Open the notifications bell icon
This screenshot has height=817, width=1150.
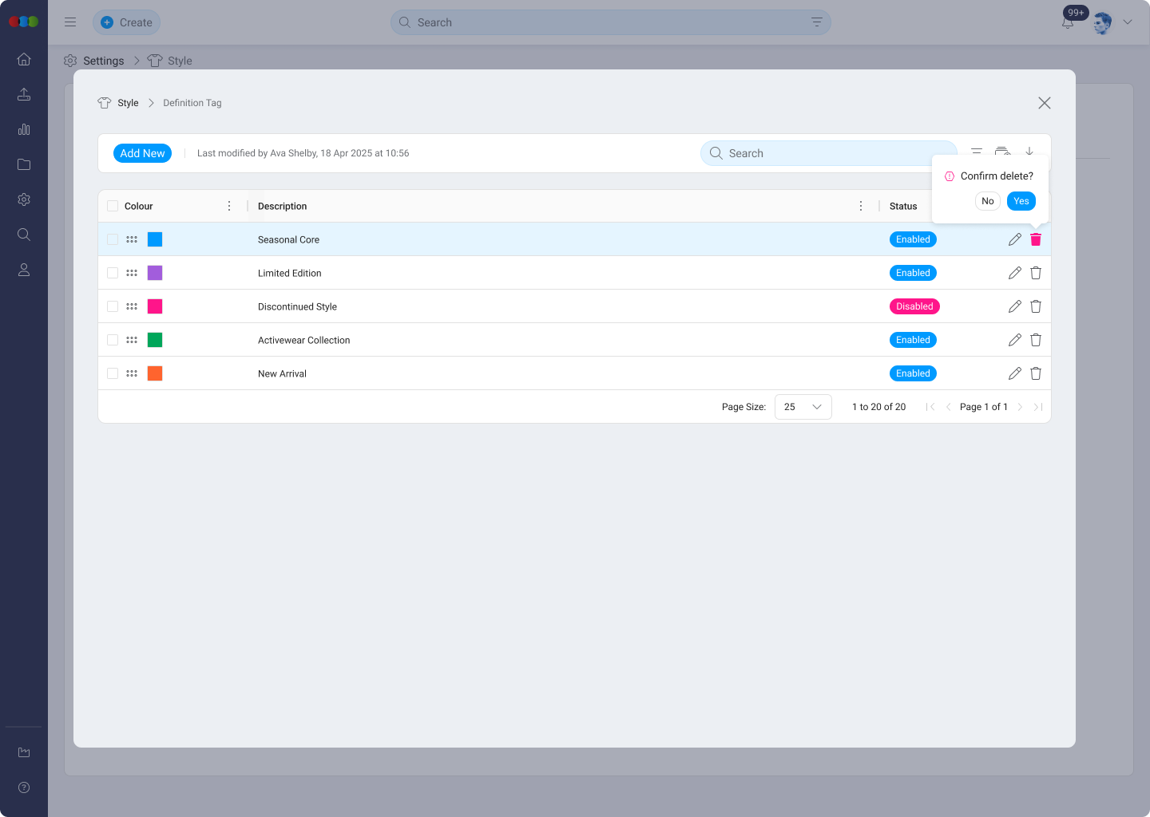pyautogui.click(x=1068, y=22)
